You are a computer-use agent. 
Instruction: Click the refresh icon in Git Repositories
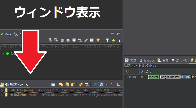81,84
